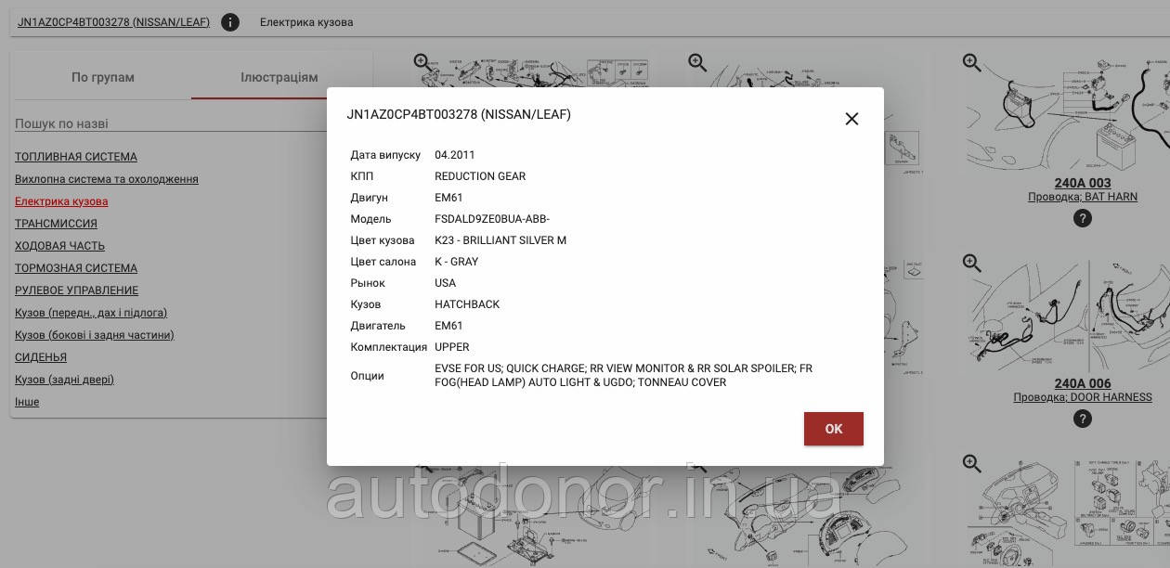
Task: Click the FSDALD9ZE0BUA-ABB- model value
Action: click(492, 219)
